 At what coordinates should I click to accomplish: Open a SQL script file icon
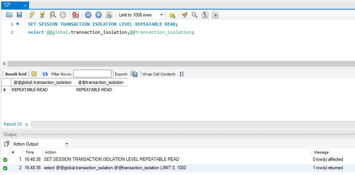click(x=9, y=15)
